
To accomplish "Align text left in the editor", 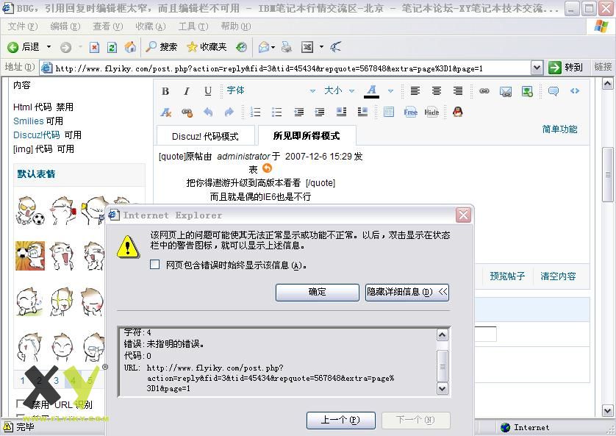I will pos(415,91).
